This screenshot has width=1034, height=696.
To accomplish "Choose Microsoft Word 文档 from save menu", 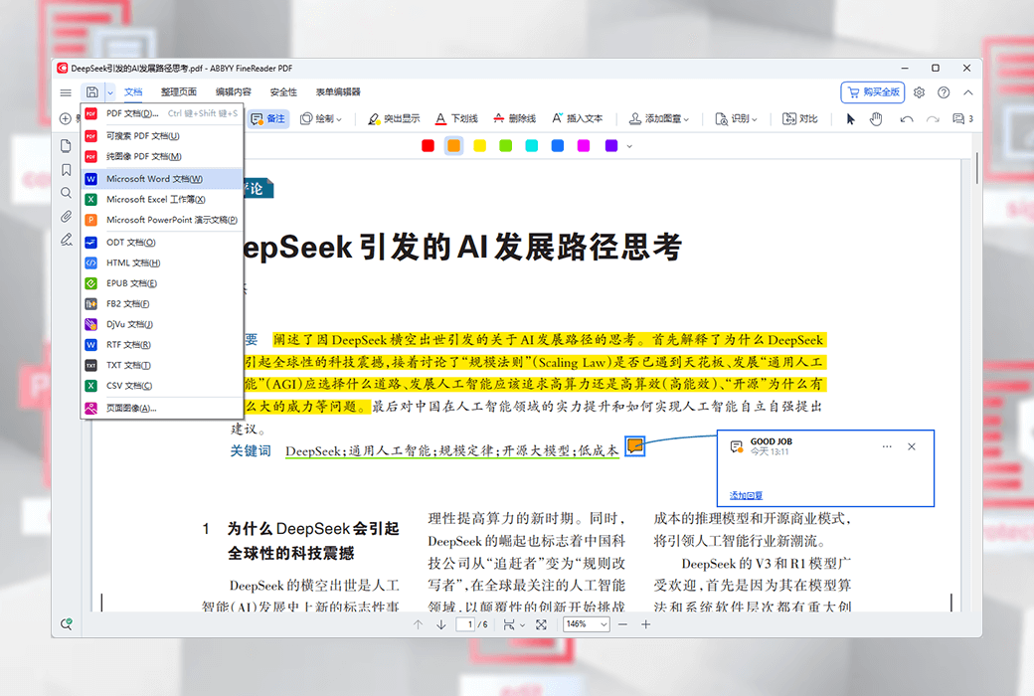I will tap(154, 179).
